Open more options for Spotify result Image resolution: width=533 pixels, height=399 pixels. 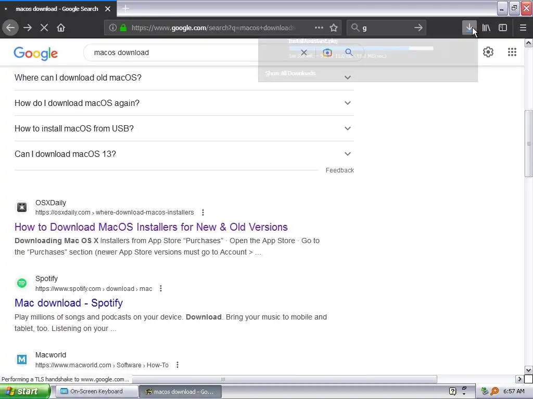161,288
